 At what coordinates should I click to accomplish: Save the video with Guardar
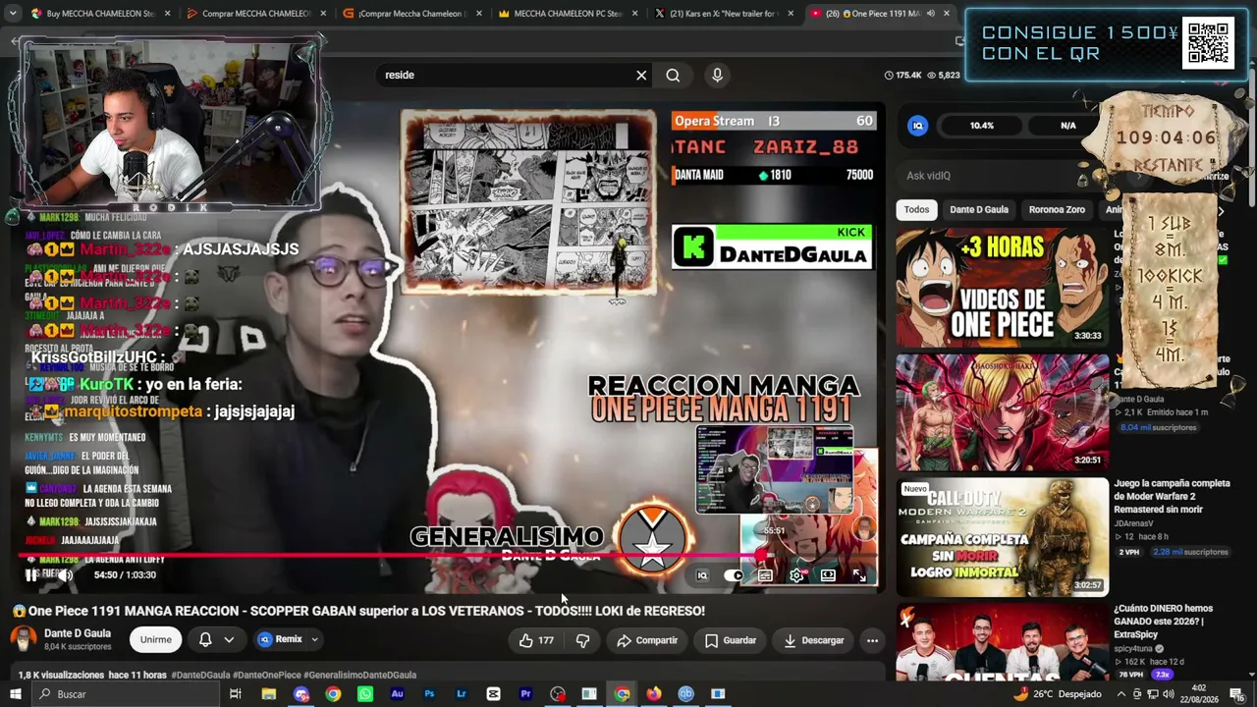pyautogui.click(x=731, y=640)
